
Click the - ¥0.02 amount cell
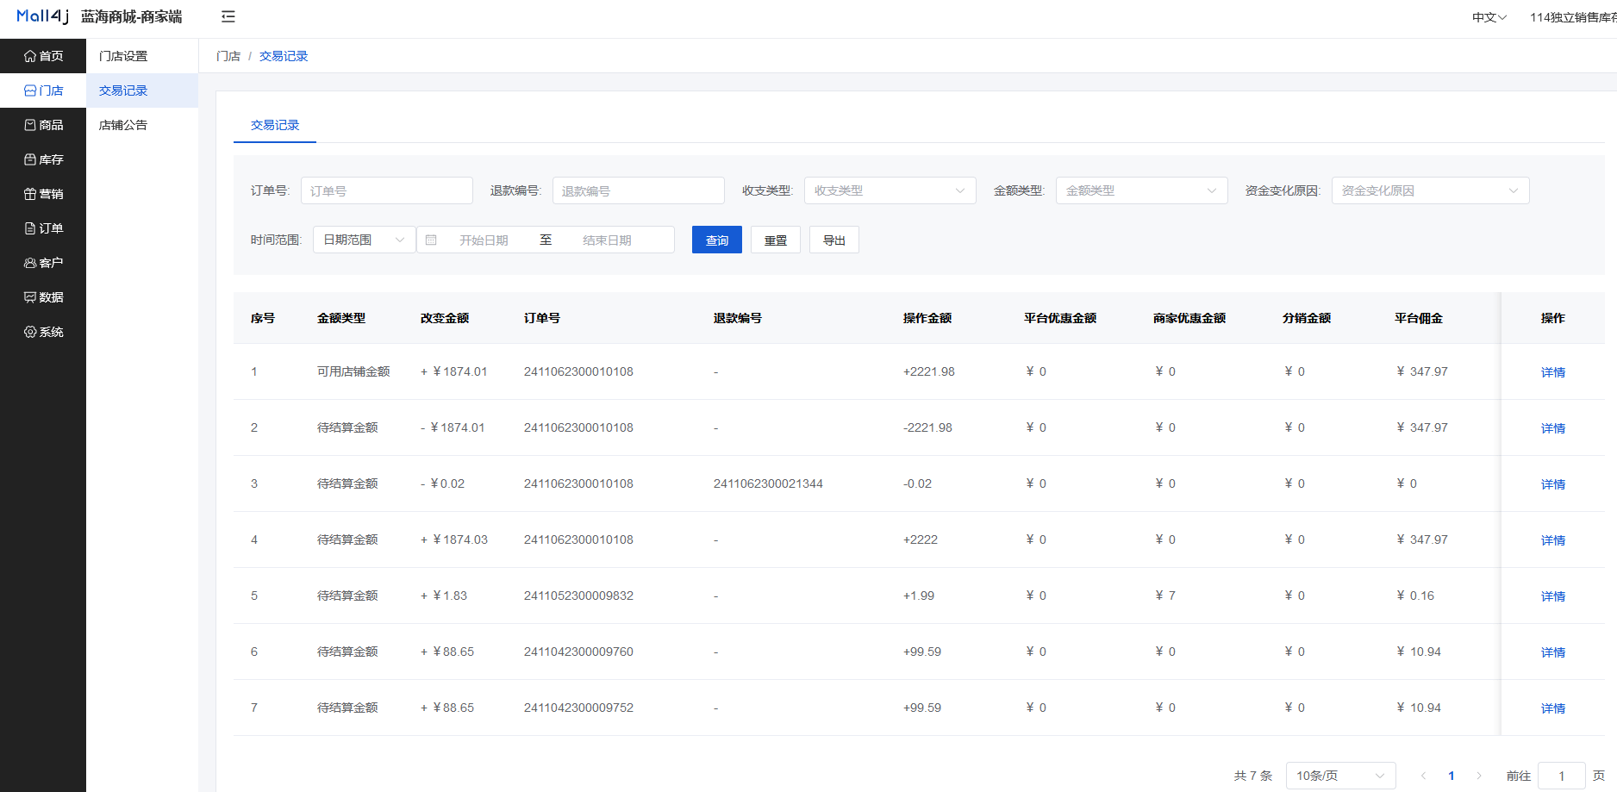click(x=443, y=483)
